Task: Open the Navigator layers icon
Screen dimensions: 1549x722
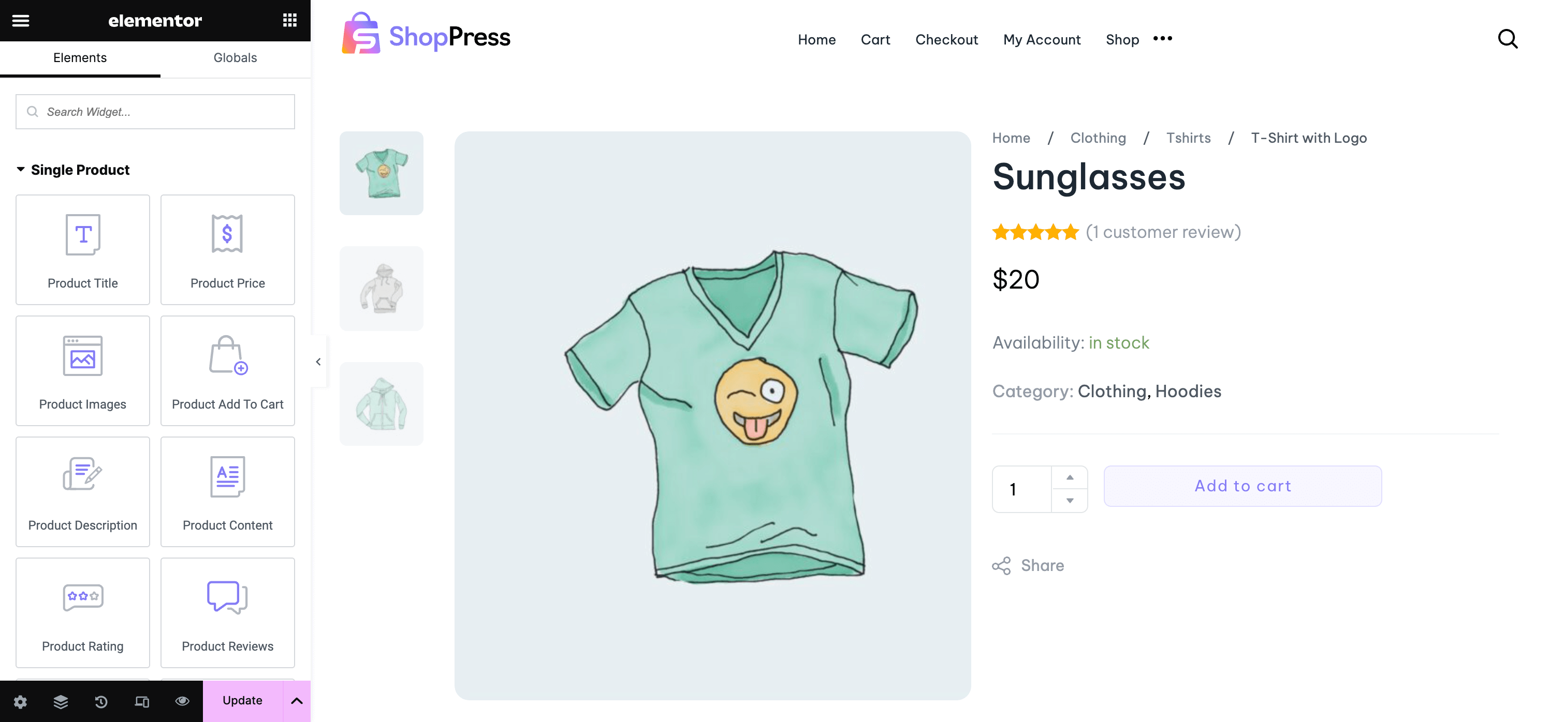Action: pos(61,701)
